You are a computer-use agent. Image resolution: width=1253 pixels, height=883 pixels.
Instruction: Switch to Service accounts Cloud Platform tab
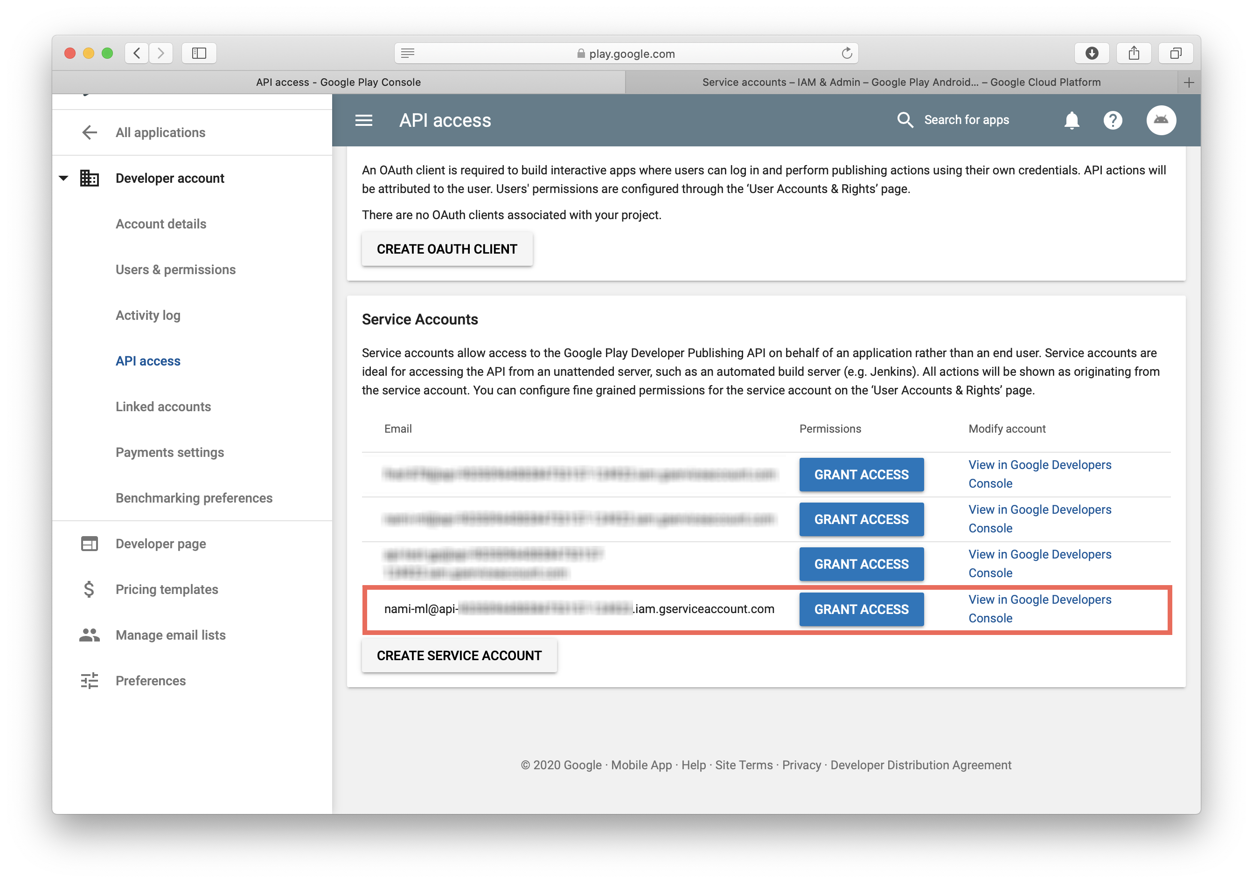coord(901,83)
